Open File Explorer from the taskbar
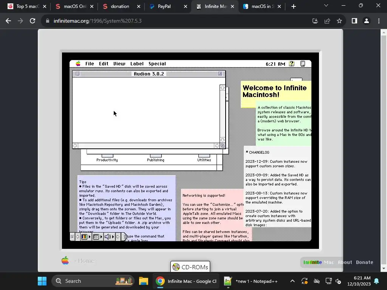Screen dimensions: 387x290 (x=143, y=281)
